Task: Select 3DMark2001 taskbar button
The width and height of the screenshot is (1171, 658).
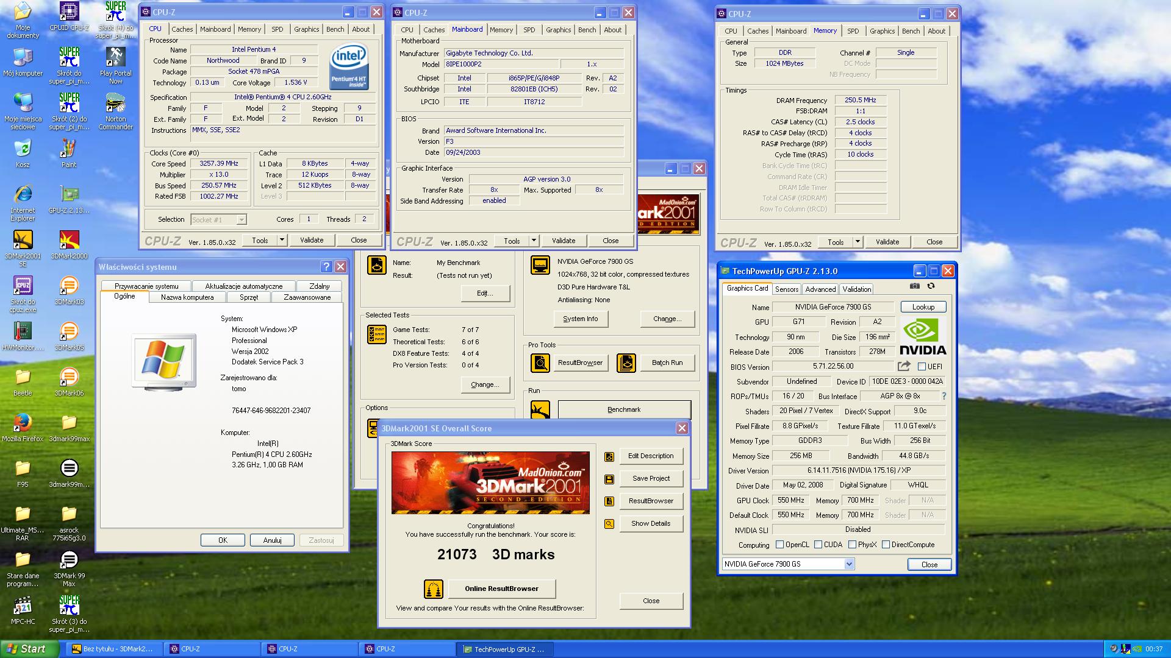Action: [113, 649]
